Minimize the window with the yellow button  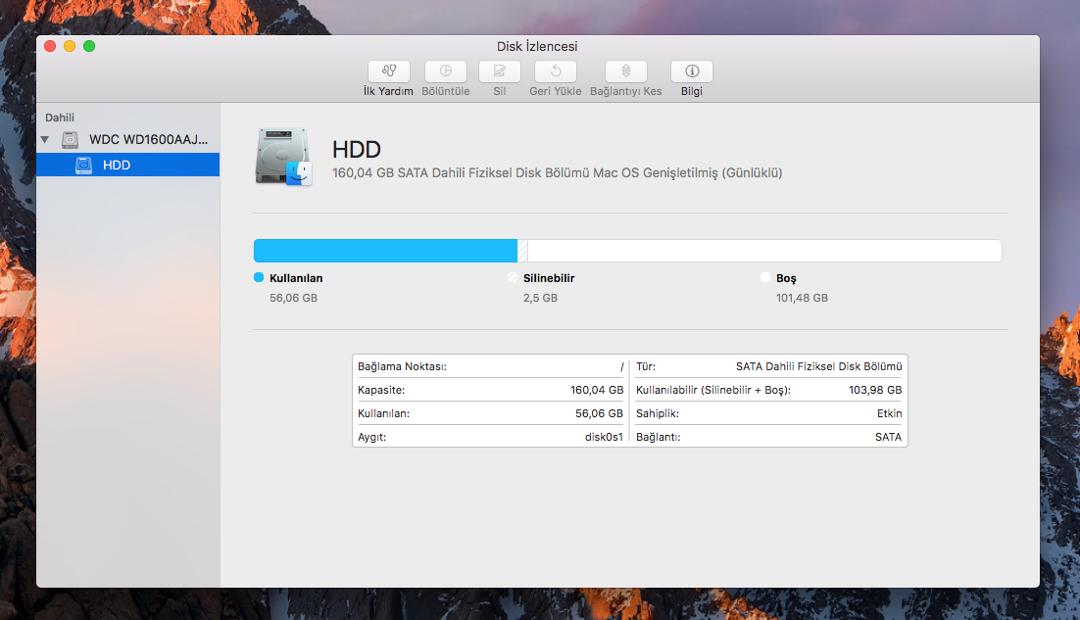[x=70, y=46]
